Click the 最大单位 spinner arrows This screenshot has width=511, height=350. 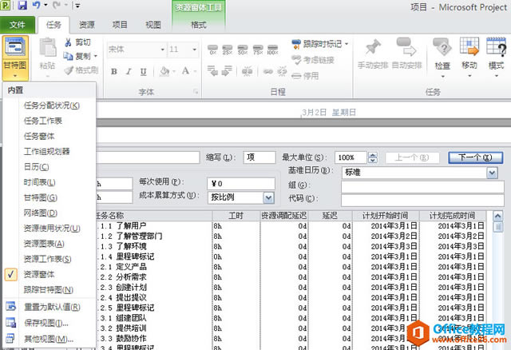click(x=373, y=157)
